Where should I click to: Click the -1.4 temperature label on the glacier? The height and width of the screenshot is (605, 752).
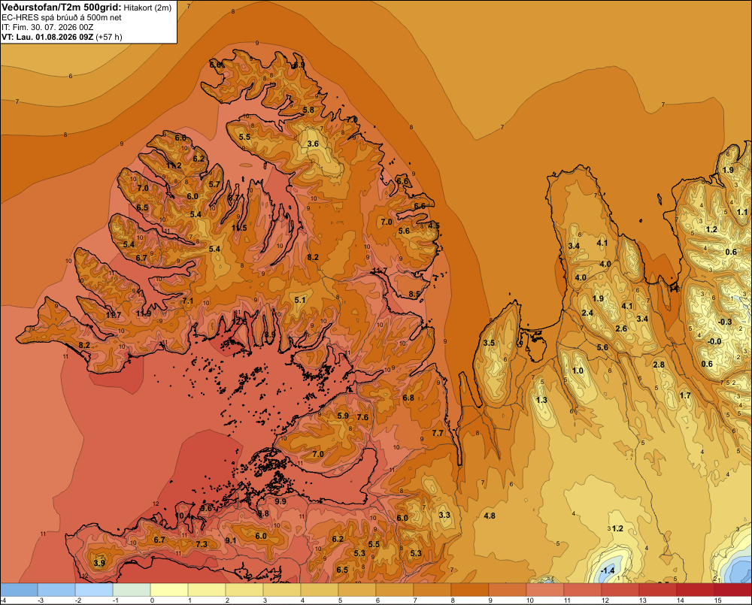click(x=608, y=570)
